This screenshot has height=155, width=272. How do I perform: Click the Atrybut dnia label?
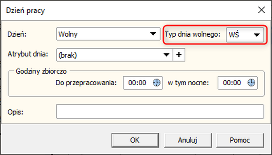[27, 54]
